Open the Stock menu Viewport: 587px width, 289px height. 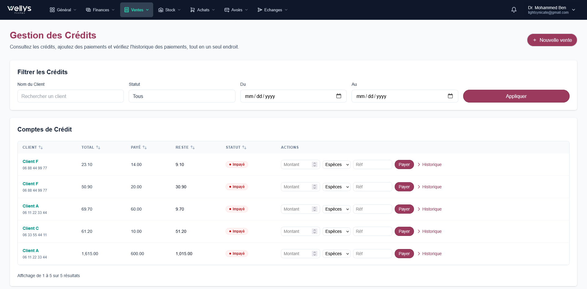(x=169, y=10)
